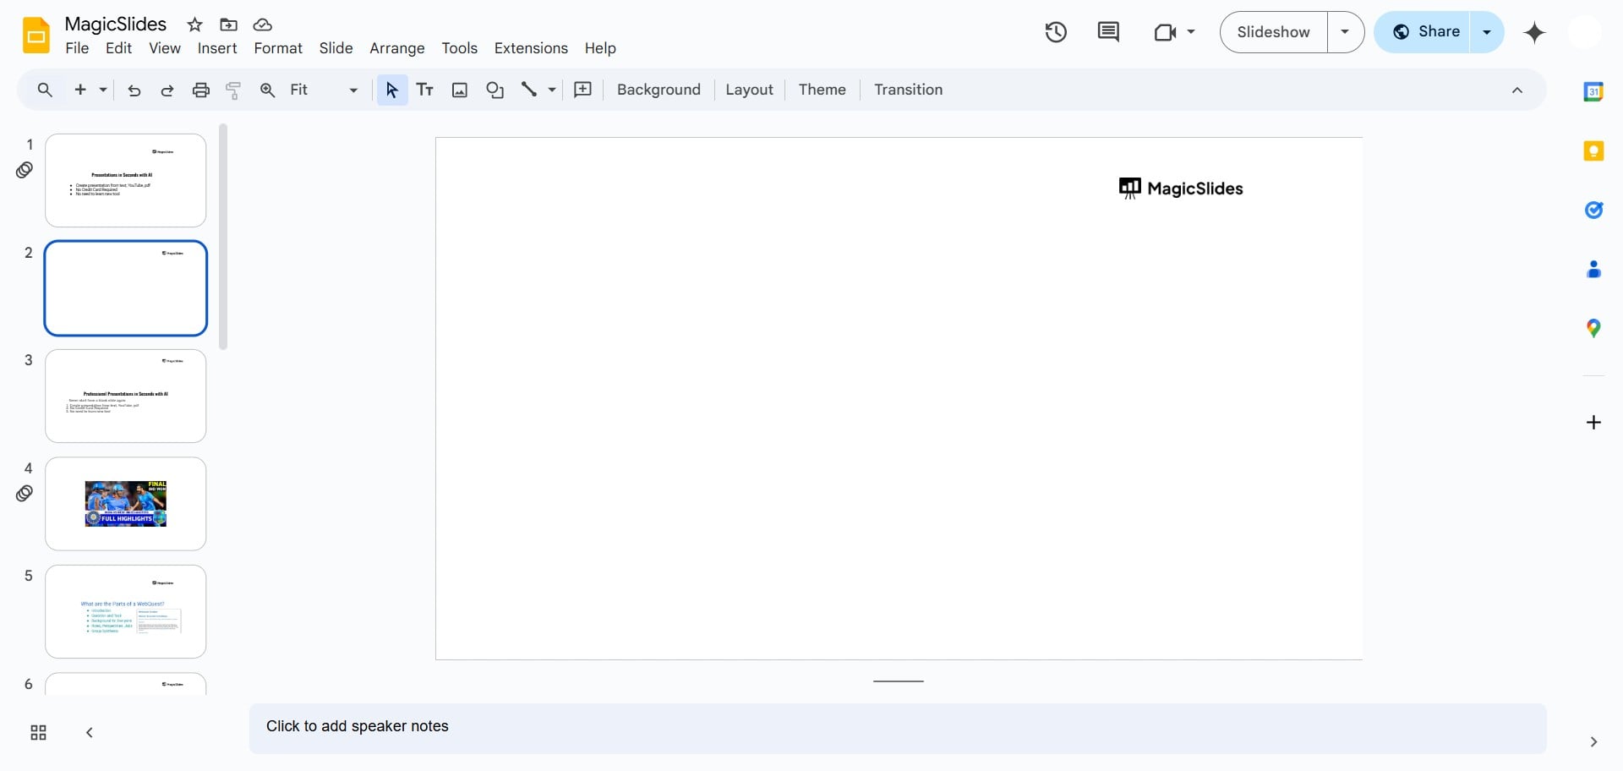The image size is (1623, 771).
Task: Open the Fit zoom level dropdown
Action: pyautogui.click(x=324, y=90)
